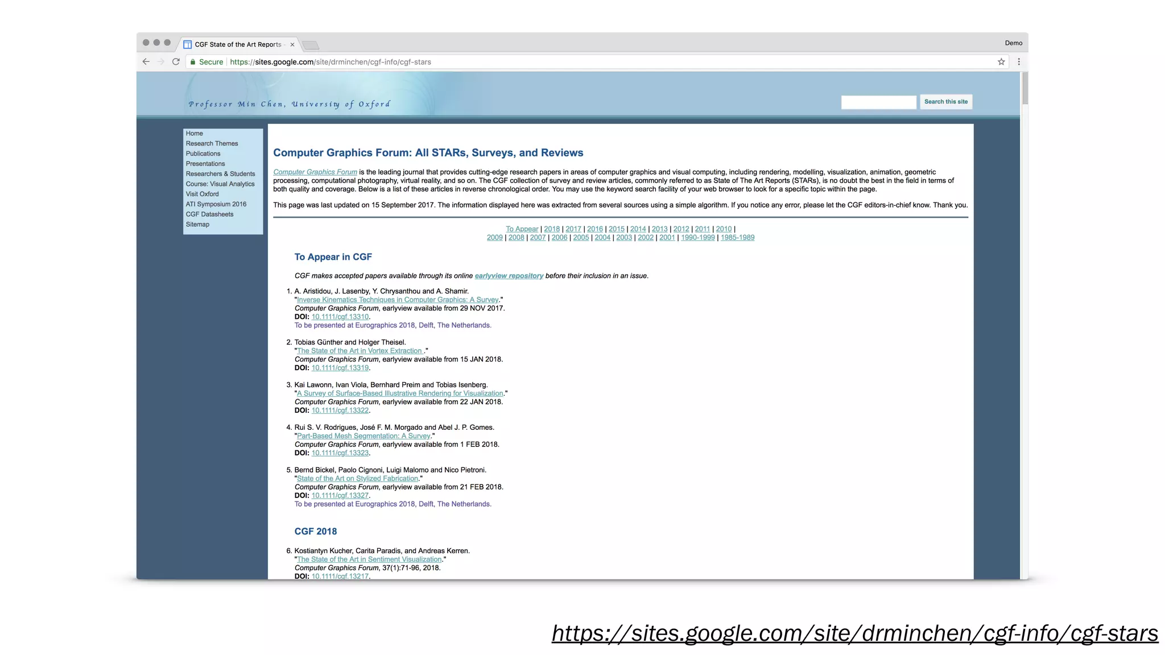Open a new tab button

click(311, 45)
